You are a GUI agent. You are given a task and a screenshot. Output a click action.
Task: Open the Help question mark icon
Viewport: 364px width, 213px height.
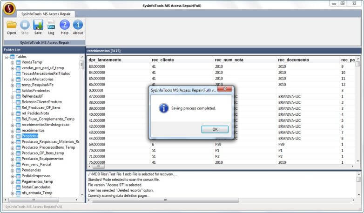point(64,27)
